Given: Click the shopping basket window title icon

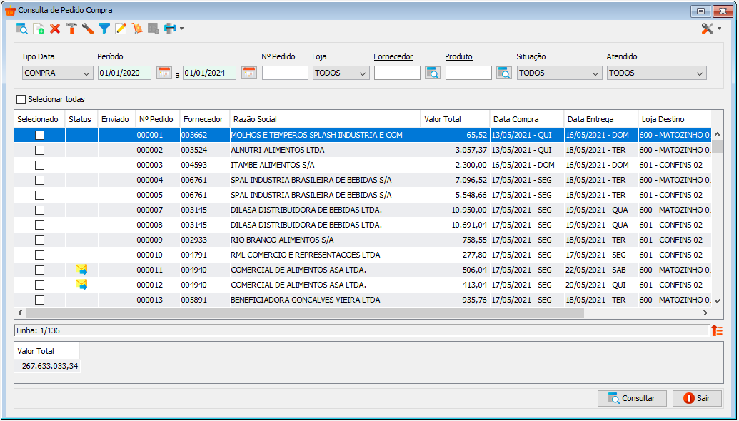Looking at the screenshot, I should point(10,11).
